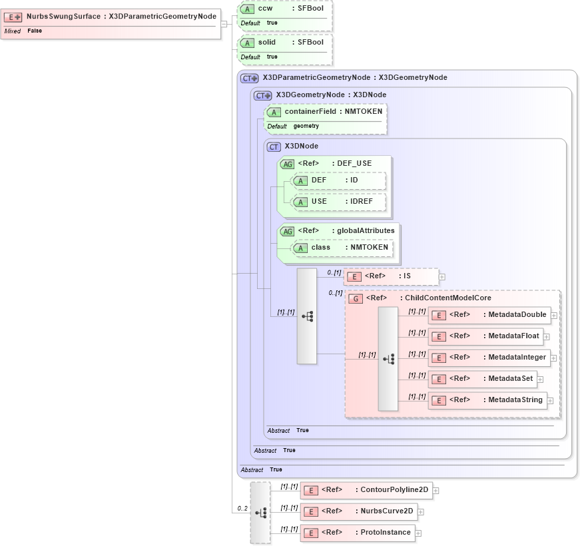Expand the ProtoInstance element reference
580x546 pixels.
(418, 533)
